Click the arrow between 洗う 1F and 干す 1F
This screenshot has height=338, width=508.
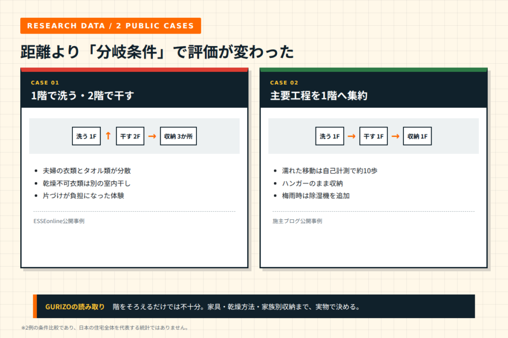point(352,137)
